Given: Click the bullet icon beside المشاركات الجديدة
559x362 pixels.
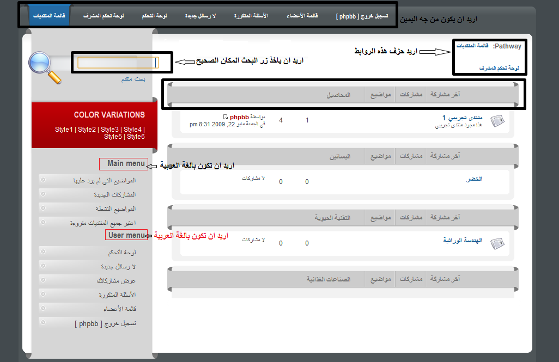Looking at the screenshot, I should [x=42, y=194].
